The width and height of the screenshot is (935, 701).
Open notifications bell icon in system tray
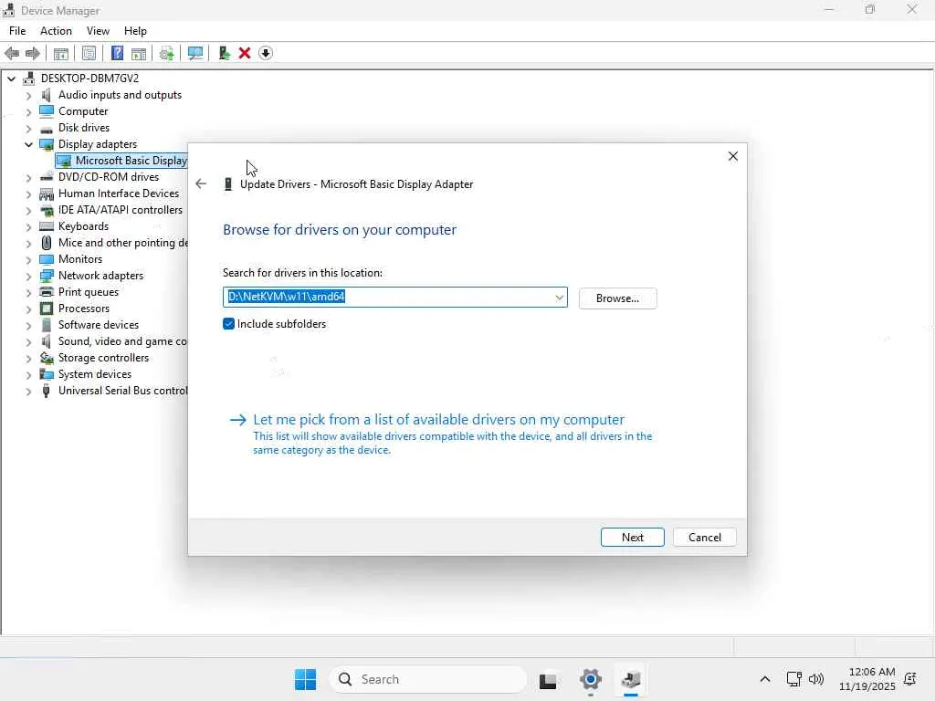[x=910, y=679]
